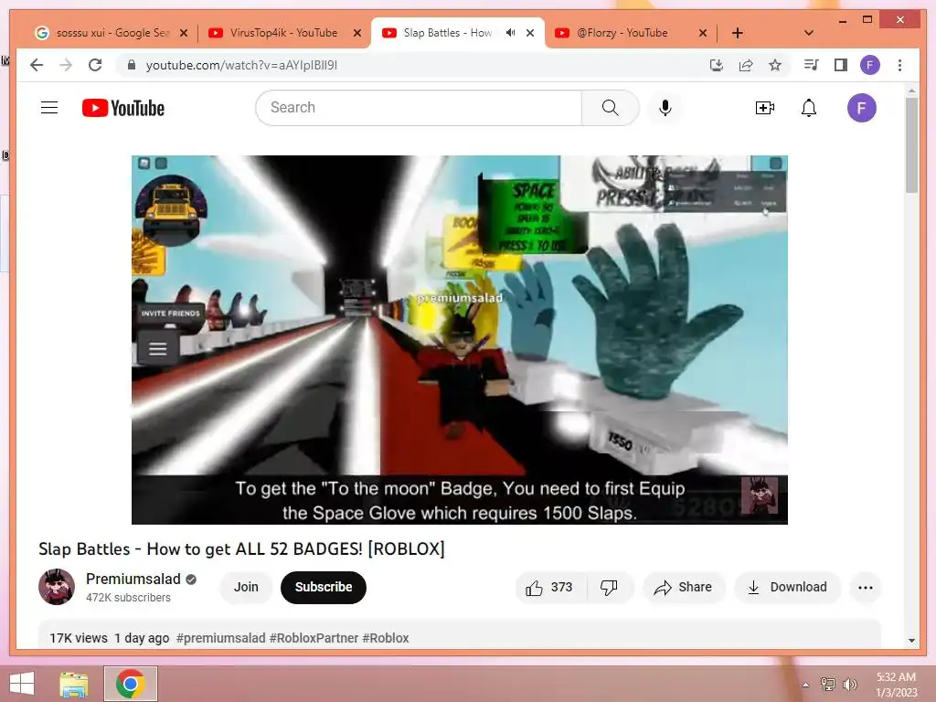Show hidden tray icons arrow
The width and height of the screenshot is (936, 702).
[x=806, y=685]
